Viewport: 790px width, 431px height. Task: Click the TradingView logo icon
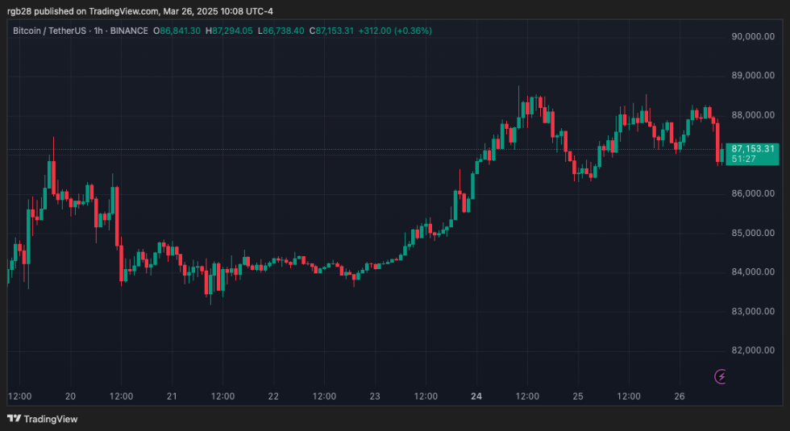(x=14, y=419)
